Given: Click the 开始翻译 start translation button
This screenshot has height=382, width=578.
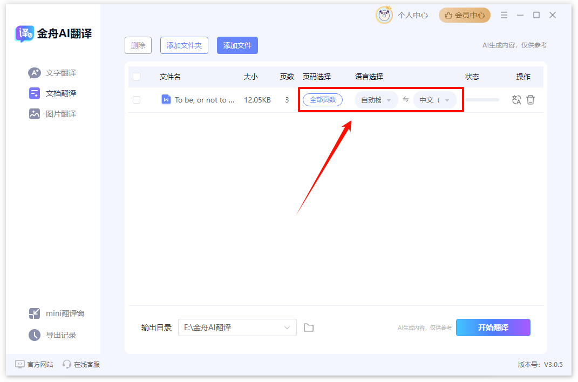Looking at the screenshot, I should (x=493, y=327).
